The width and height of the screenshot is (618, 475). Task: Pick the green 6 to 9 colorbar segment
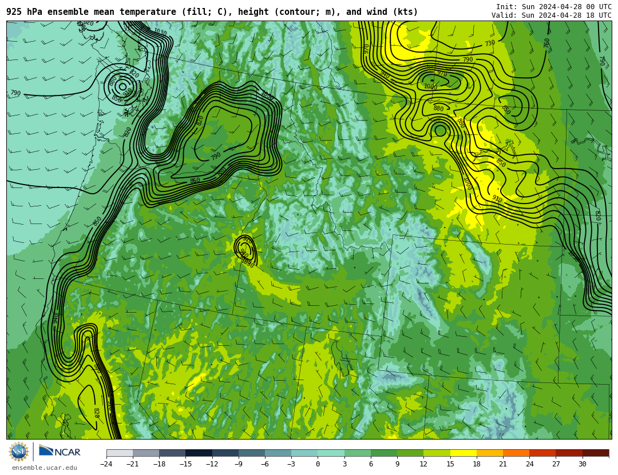click(x=384, y=453)
